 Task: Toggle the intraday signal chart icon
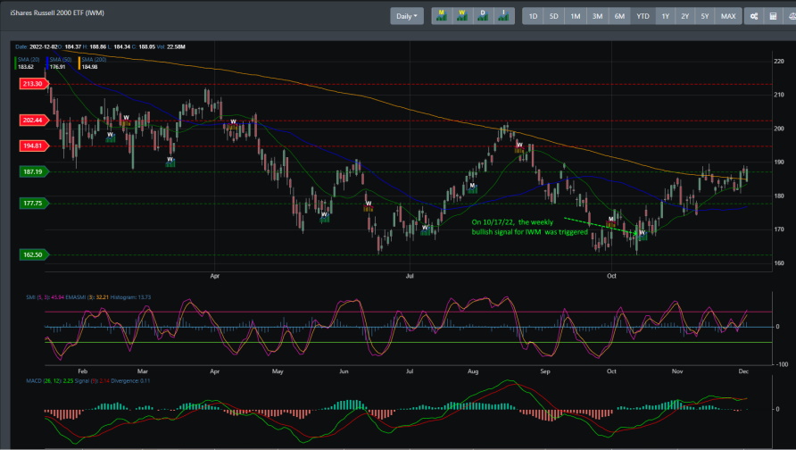[x=503, y=16]
